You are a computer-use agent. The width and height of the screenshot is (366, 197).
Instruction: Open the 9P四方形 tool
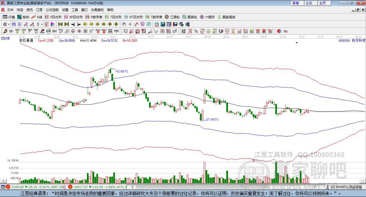tap(74, 17)
